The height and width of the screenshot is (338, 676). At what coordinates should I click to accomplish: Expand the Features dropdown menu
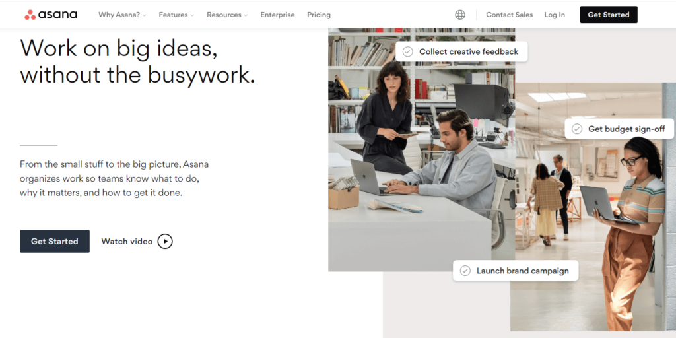pos(176,15)
